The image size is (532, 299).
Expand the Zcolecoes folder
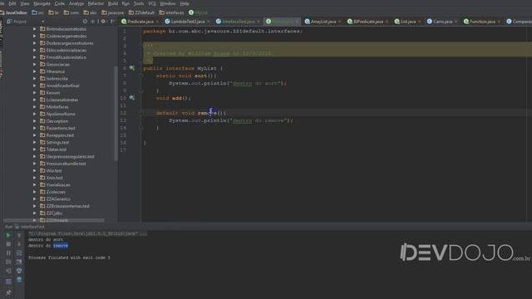35,192
